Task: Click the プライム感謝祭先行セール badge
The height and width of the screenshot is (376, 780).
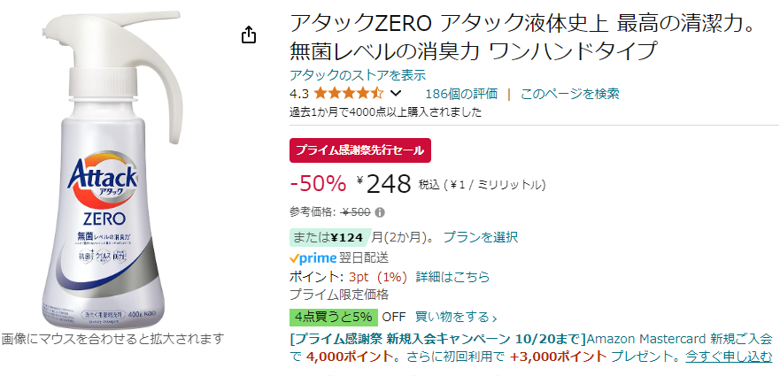Action: 360,150
